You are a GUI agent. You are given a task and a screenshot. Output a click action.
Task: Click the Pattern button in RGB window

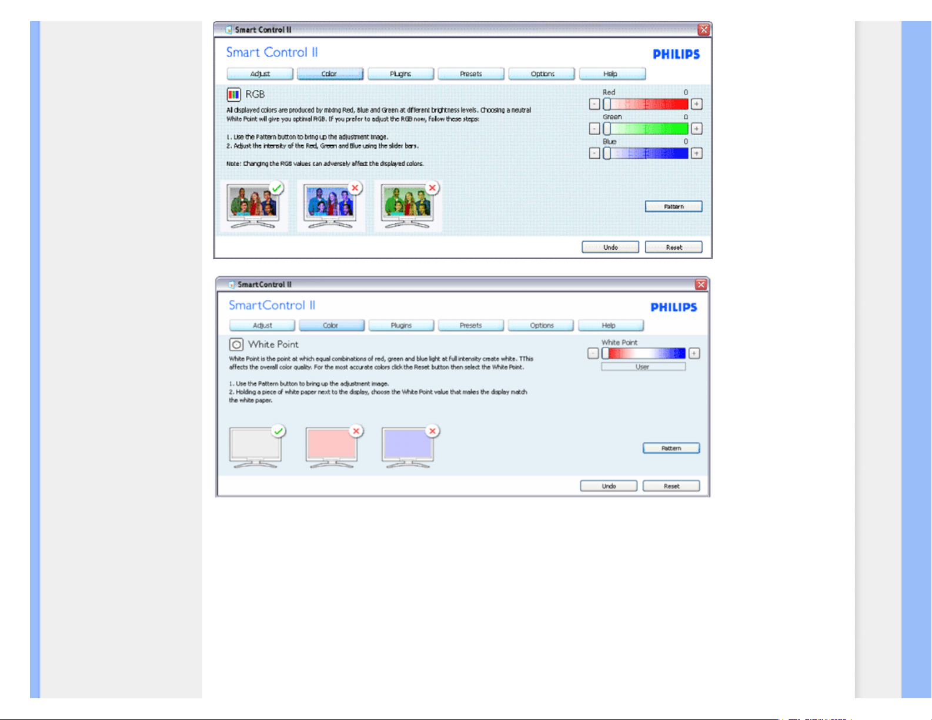[x=674, y=206]
